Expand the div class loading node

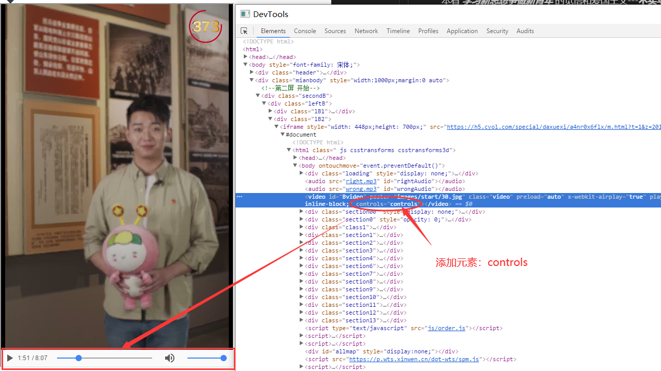click(x=301, y=173)
